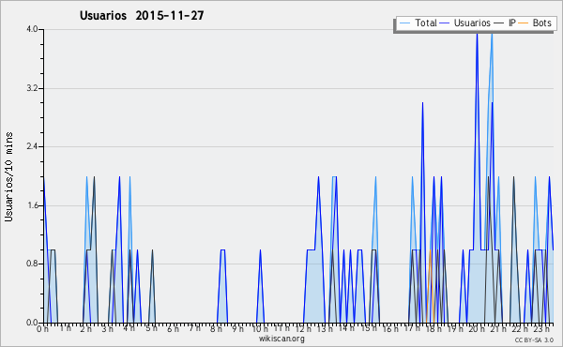563x347 pixels.
Task: Click the 'CC BY-SA 3.0' license text
Action: pos(534,339)
